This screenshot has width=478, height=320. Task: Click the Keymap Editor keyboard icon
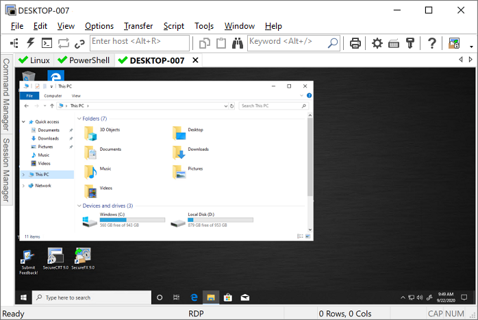394,43
